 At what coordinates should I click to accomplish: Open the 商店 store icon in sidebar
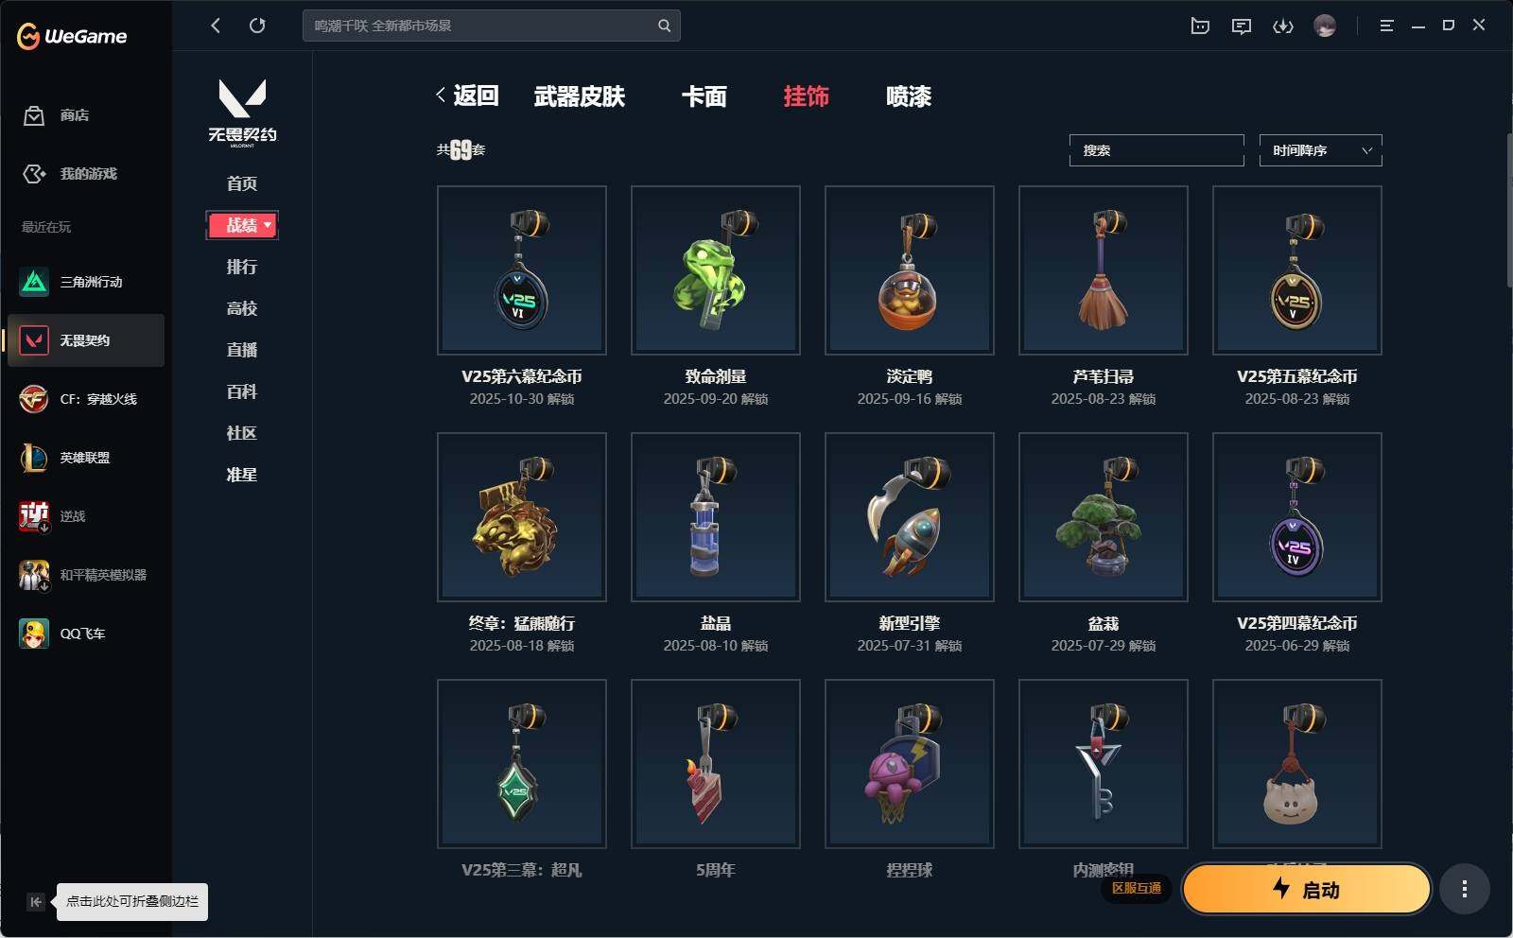click(34, 115)
